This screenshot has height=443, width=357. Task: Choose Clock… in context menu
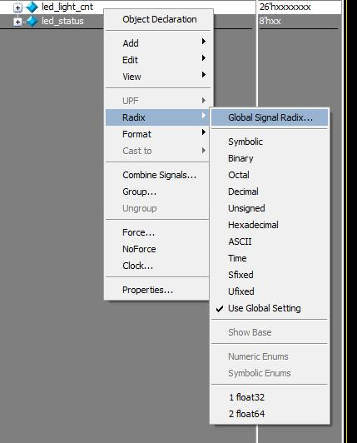point(157,266)
